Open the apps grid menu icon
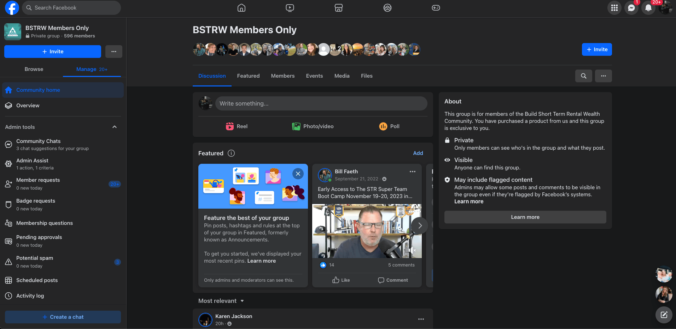676x329 pixels. (614, 8)
